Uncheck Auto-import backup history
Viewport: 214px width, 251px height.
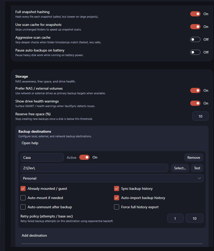pyautogui.click(x=117, y=197)
